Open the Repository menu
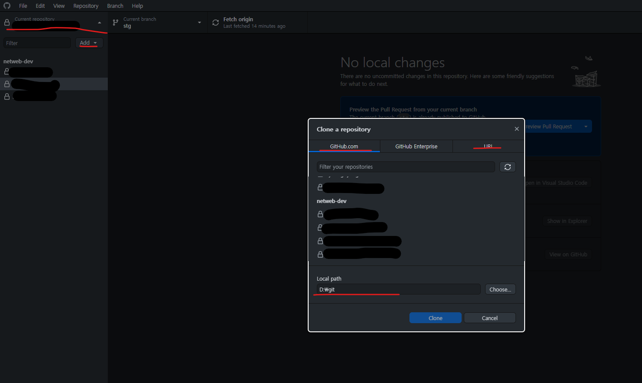 point(86,6)
